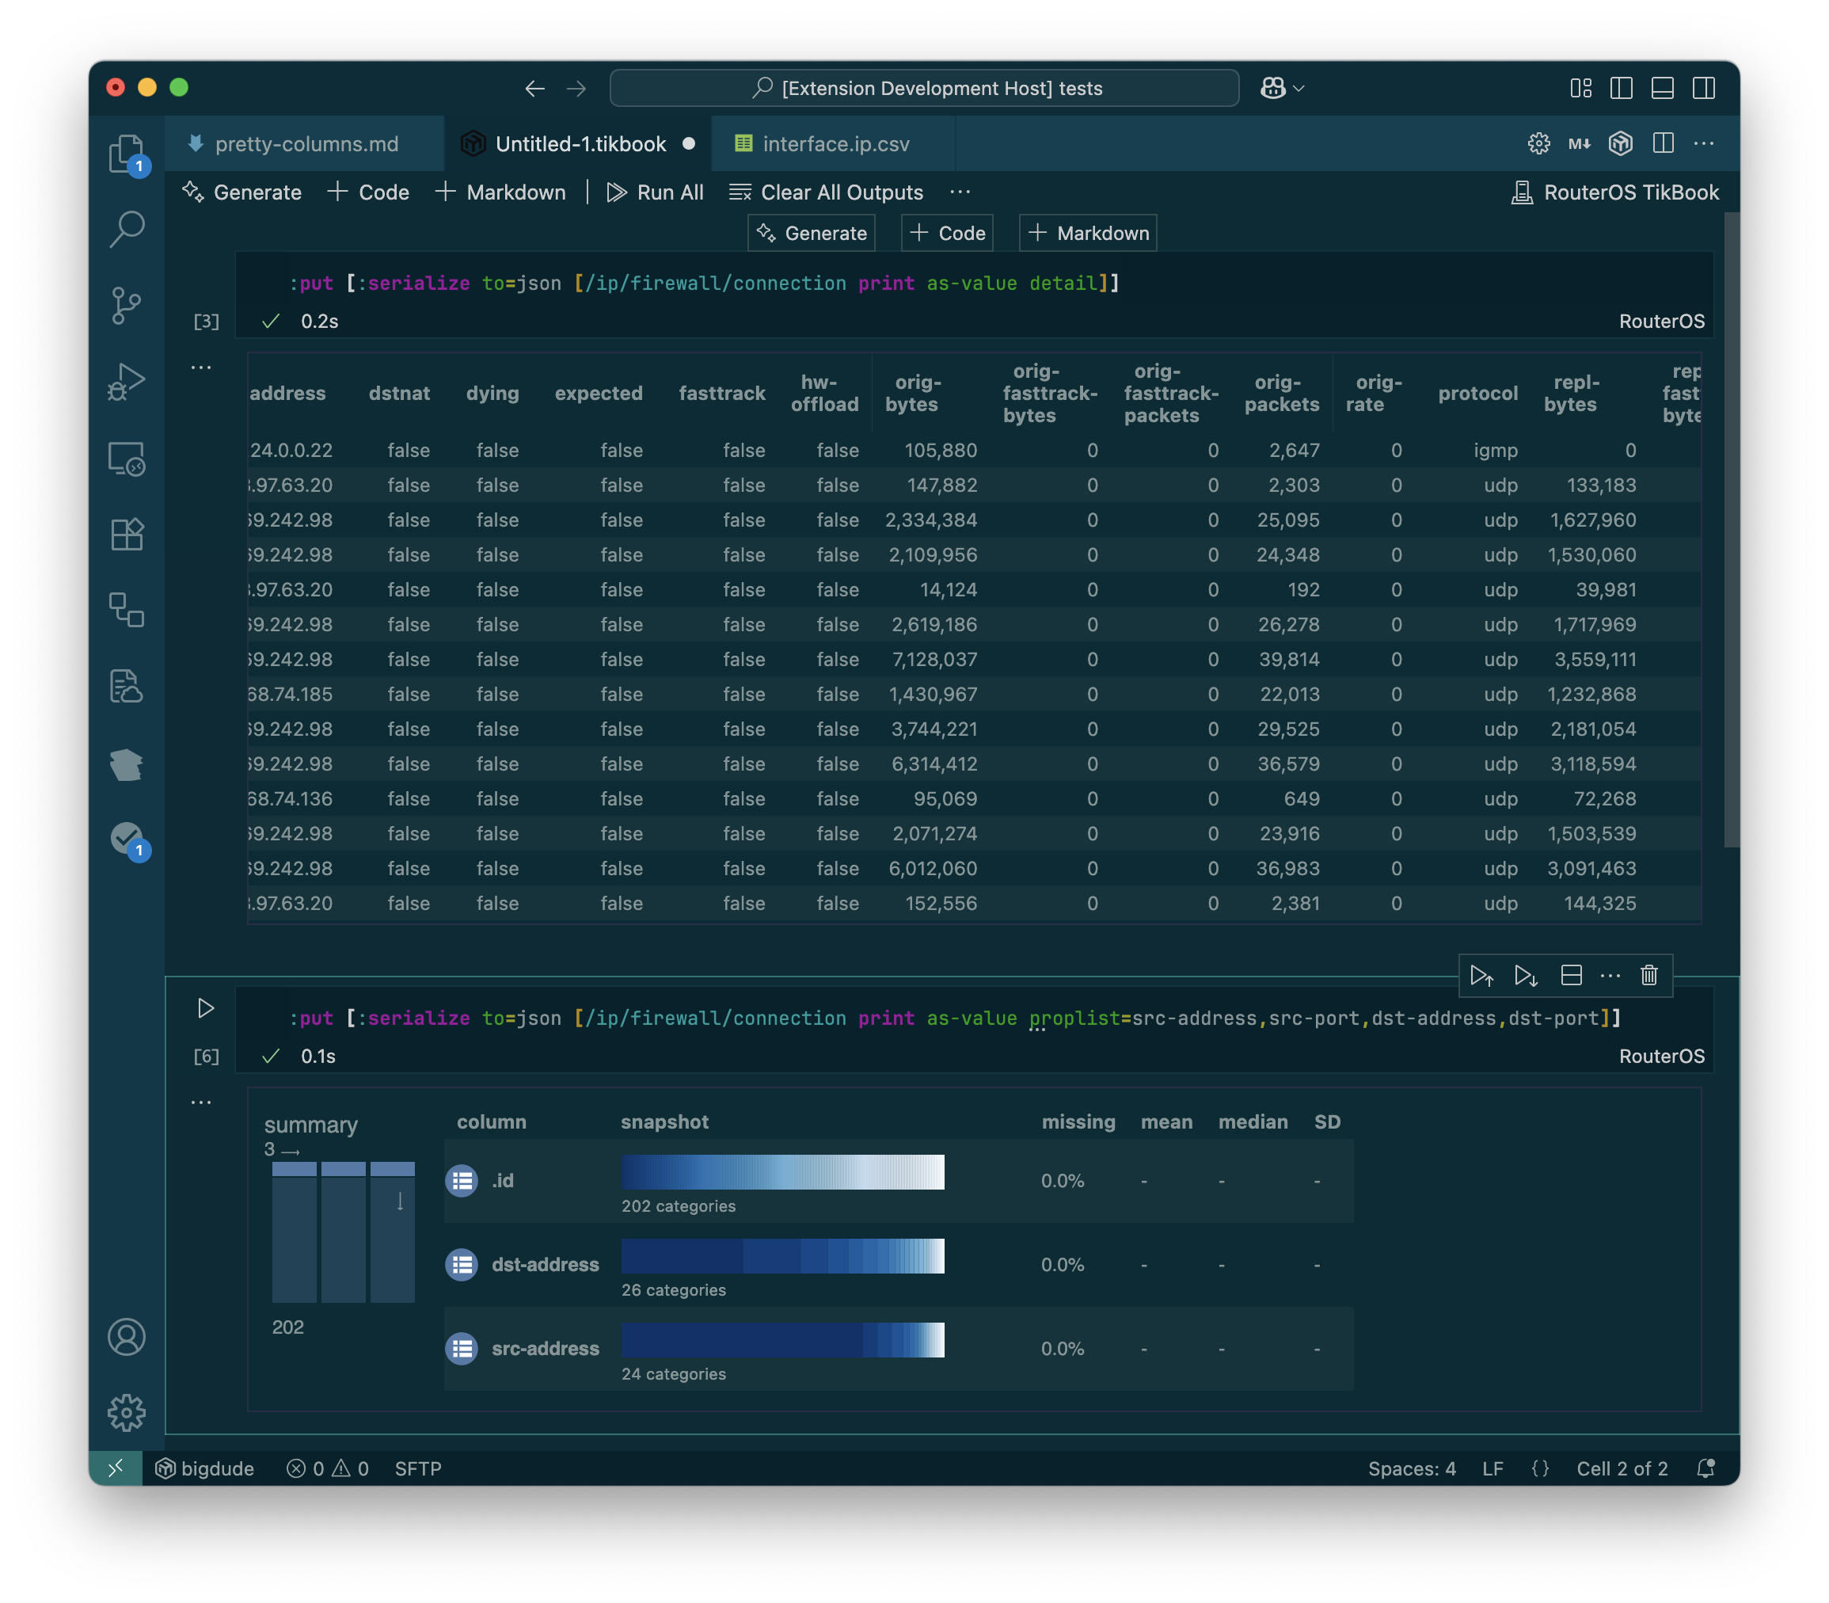Screen dimensions: 1829x1603
Task: Click split cell icon in cell toolbar
Action: pos(1572,975)
